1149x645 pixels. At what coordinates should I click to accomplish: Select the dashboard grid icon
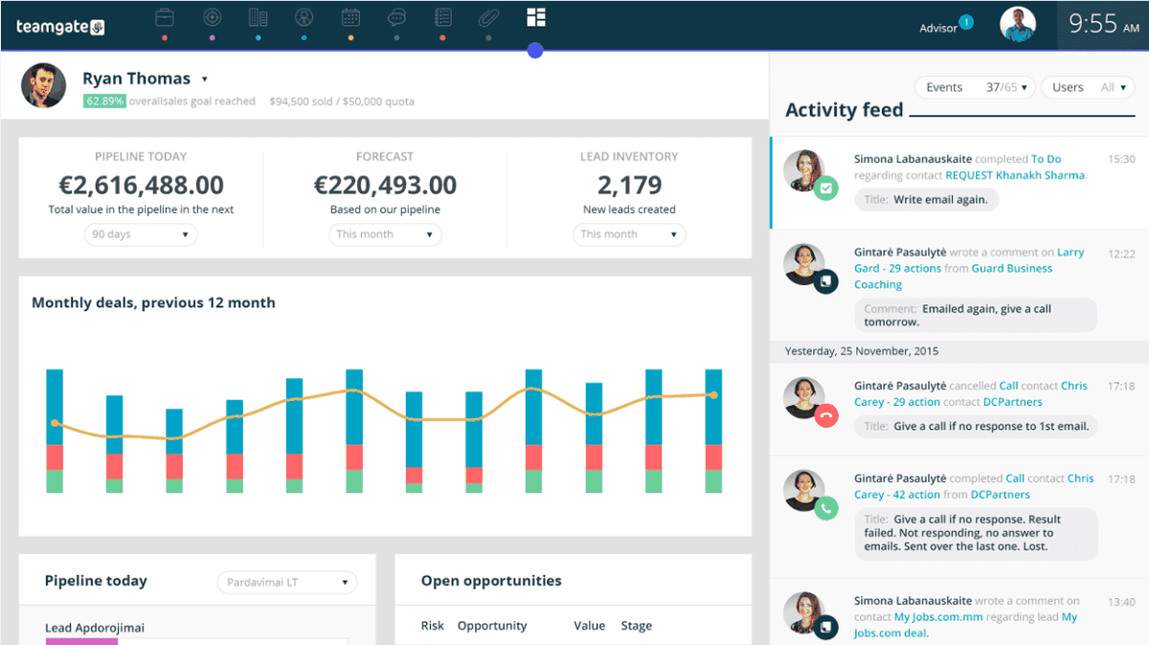point(535,17)
